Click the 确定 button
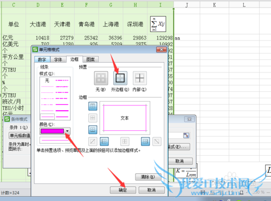271x201 pixels. (x=123, y=190)
